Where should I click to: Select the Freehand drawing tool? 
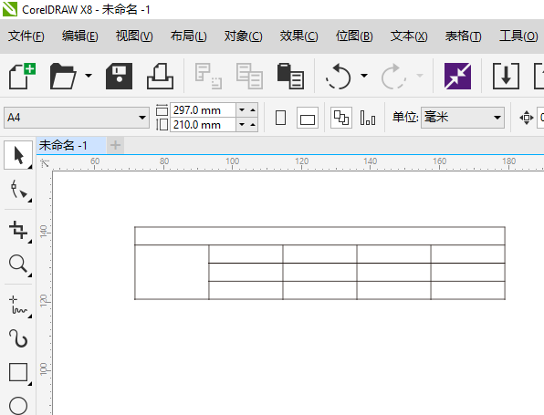18,306
